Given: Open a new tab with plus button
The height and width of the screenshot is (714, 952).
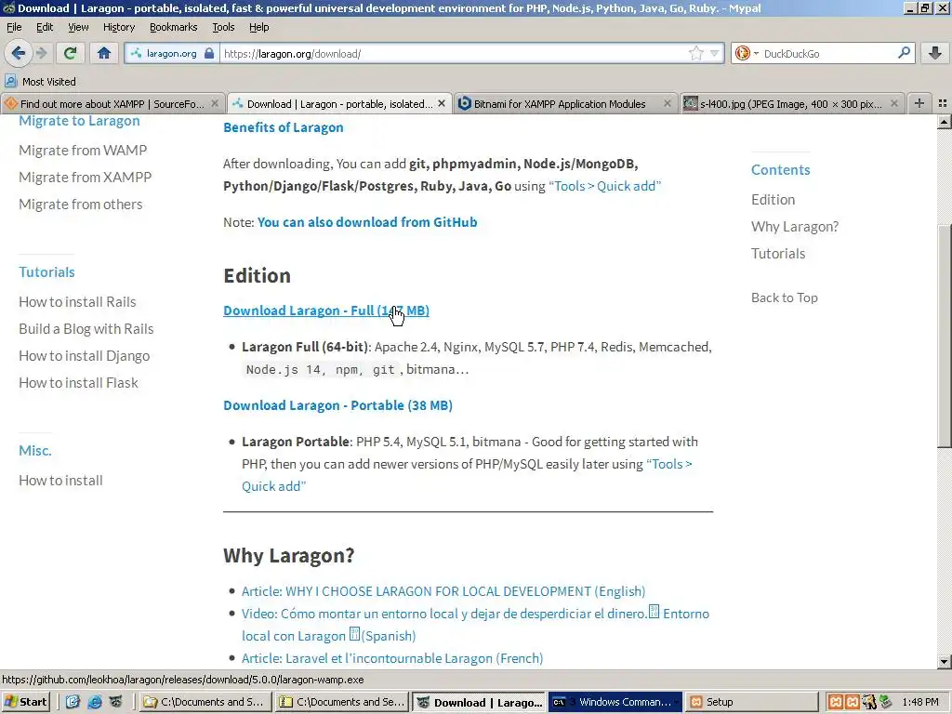Looking at the screenshot, I should tap(919, 103).
